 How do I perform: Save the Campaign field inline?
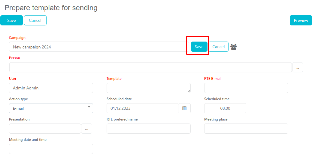pos(199,47)
